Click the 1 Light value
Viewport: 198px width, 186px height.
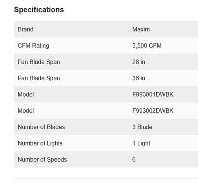pyautogui.click(x=141, y=143)
